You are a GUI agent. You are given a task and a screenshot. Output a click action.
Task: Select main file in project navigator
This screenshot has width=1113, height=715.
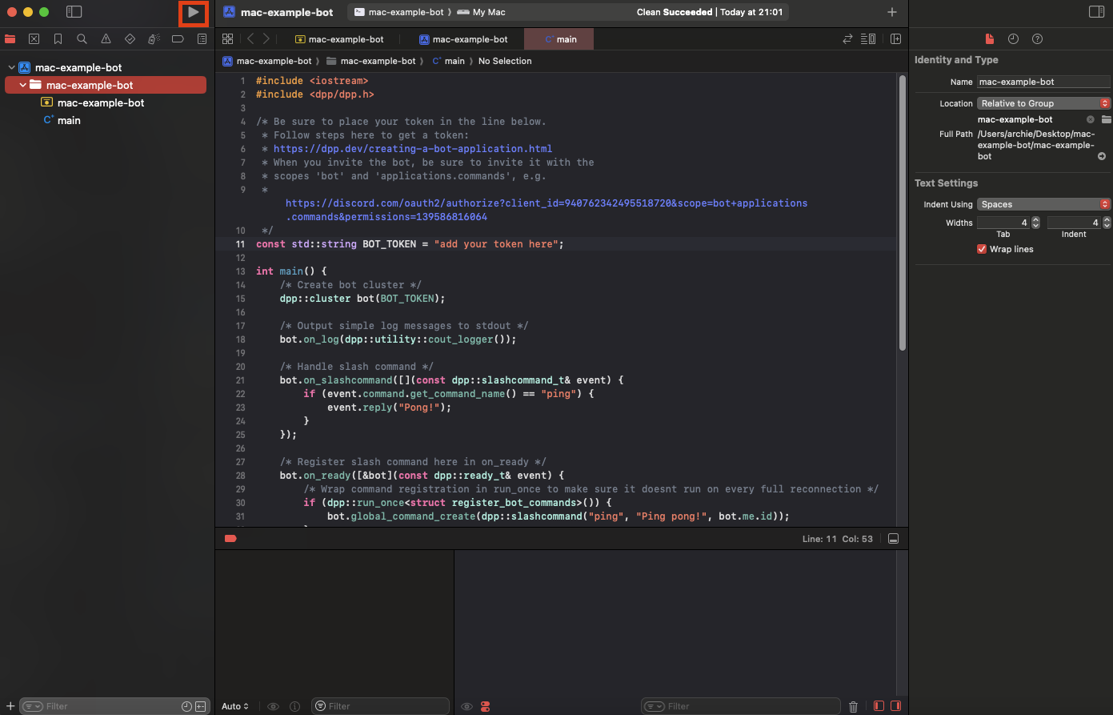coord(69,120)
